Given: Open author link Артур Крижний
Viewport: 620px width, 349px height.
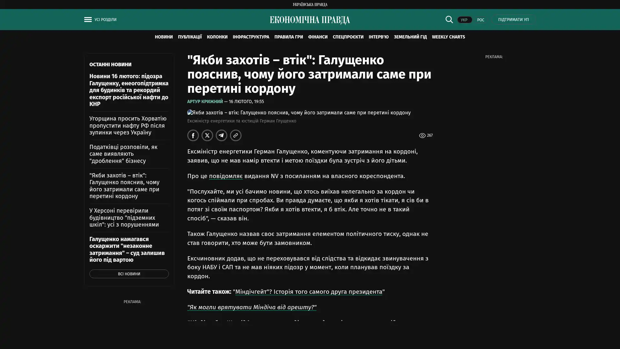Looking at the screenshot, I should pos(205,101).
